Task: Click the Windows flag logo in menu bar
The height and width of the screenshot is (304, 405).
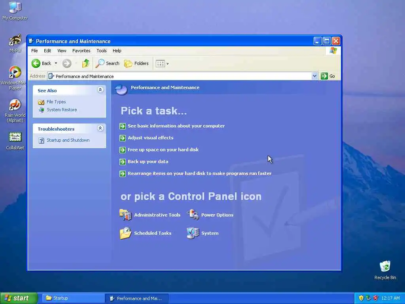Action: click(x=333, y=50)
